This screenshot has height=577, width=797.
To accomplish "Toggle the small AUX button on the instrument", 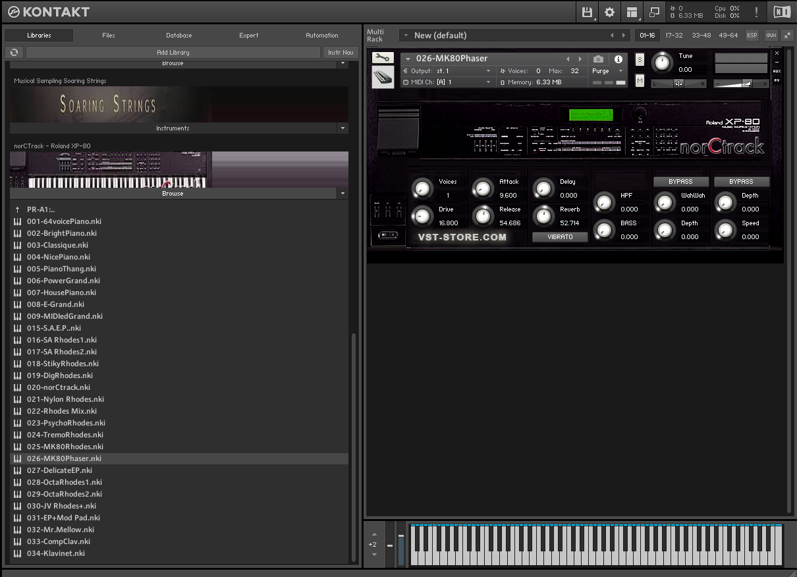I will (x=777, y=71).
